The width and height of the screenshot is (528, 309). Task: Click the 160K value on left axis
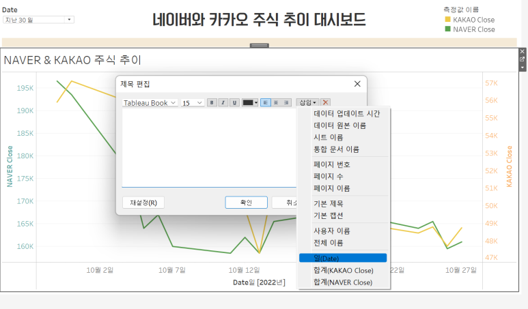click(x=25, y=246)
